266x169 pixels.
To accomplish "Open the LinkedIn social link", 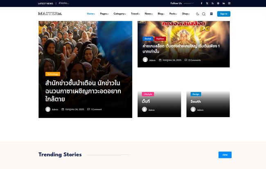I will pyautogui.click(x=224, y=3).
